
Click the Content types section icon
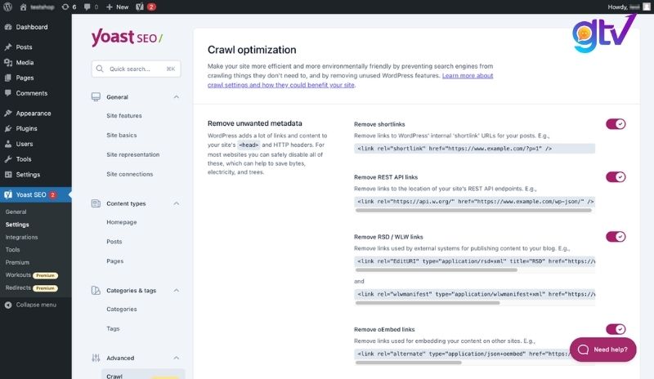pos(96,203)
